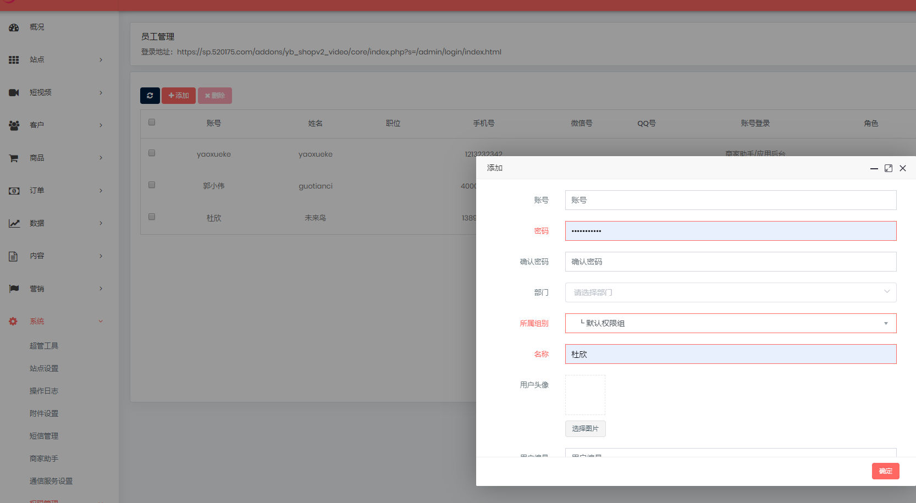
Task: Click the money icon beside 订单
Action: [14, 191]
